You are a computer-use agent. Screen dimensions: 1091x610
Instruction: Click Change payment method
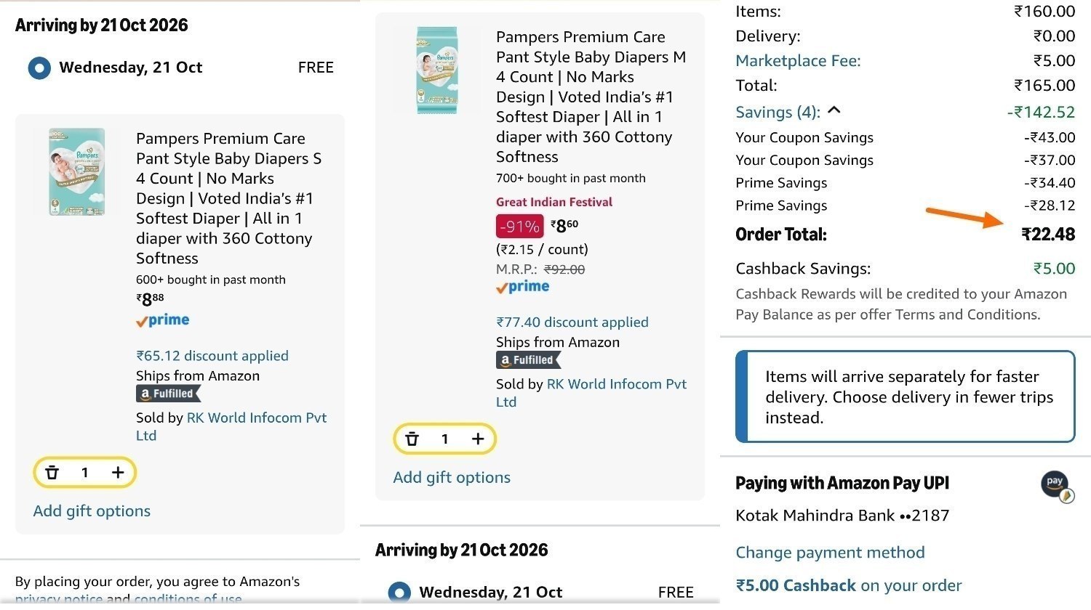pyautogui.click(x=830, y=553)
